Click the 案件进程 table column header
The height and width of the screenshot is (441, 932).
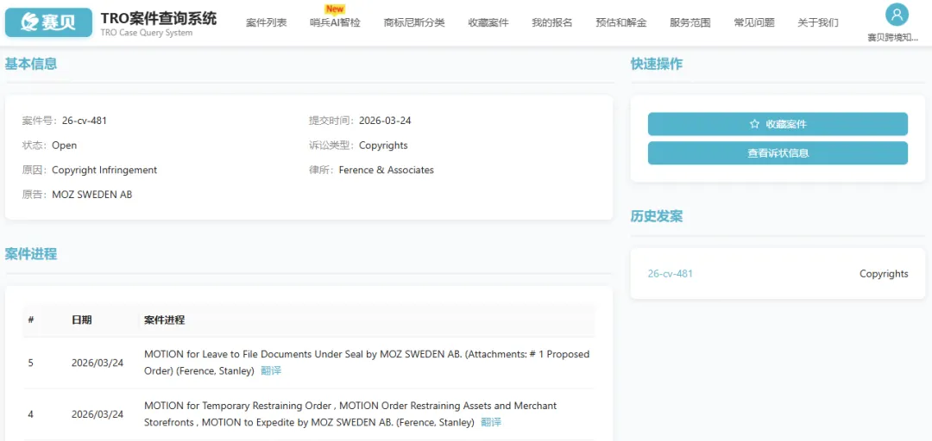[165, 320]
